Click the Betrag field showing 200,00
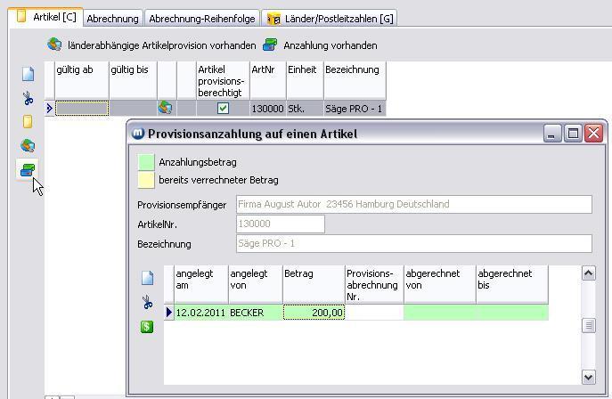This screenshot has width=612, height=399. pyautogui.click(x=314, y=313)
